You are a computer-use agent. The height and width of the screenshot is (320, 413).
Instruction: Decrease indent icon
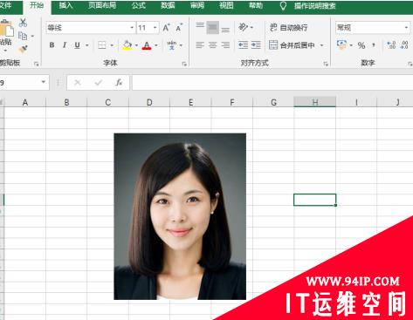pyautogui.click(x=244, y=45)
